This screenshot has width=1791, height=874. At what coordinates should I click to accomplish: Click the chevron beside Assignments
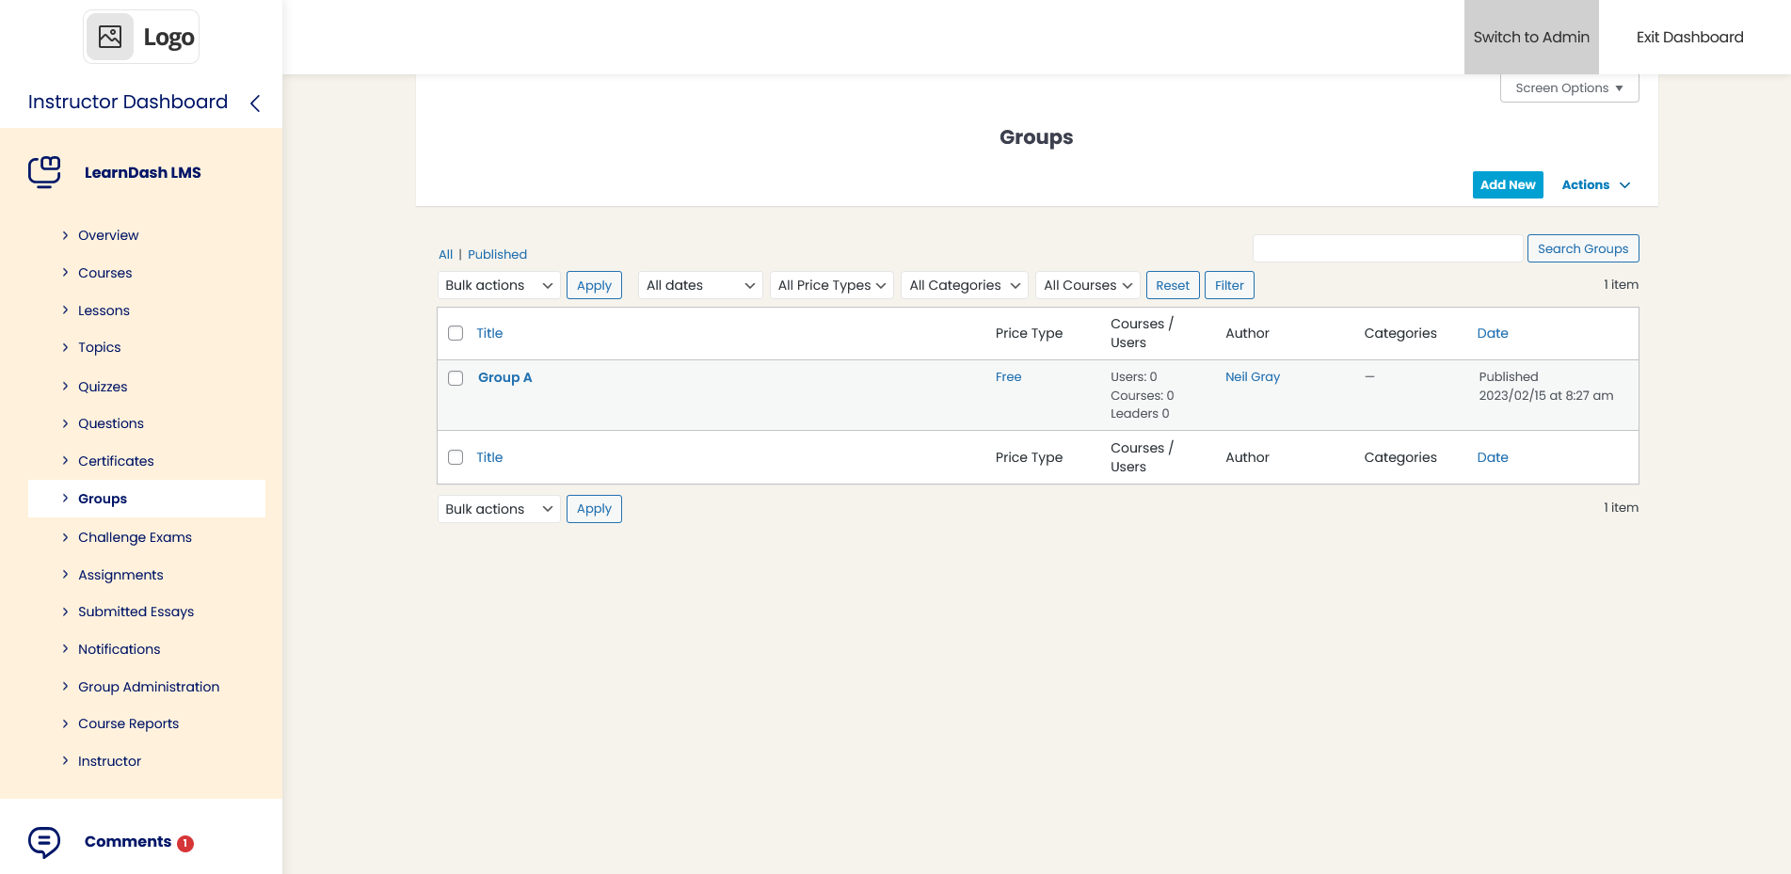tap(65, 575)
